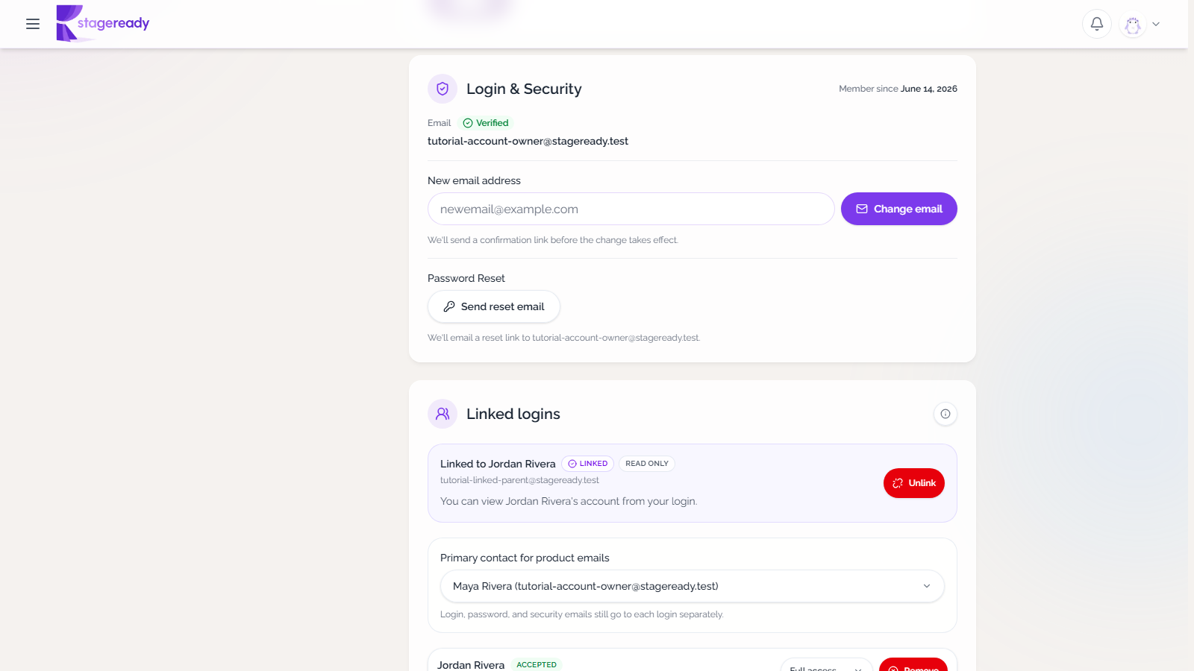Screen dimensions: 1194x671
Task: Open the notifications bell
Action: pos(1097,24)
